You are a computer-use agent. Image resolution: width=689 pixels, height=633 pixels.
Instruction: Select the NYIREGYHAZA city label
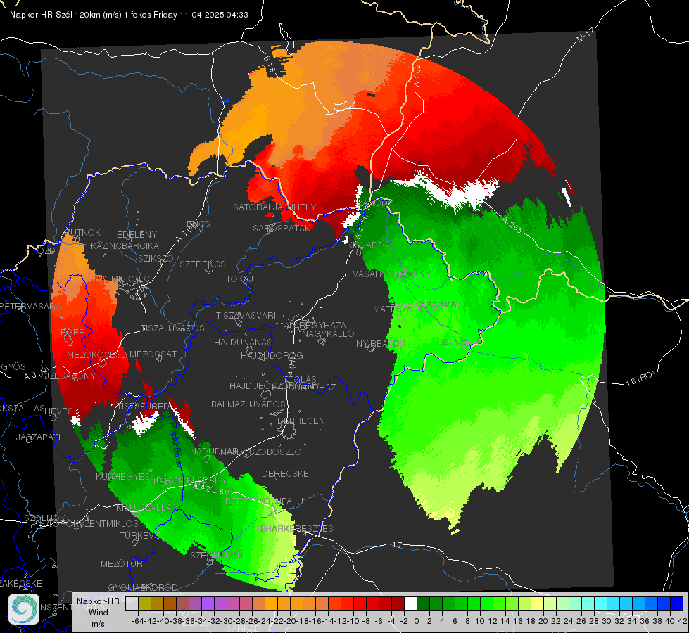pyautogui.click(x=315, y=325)
